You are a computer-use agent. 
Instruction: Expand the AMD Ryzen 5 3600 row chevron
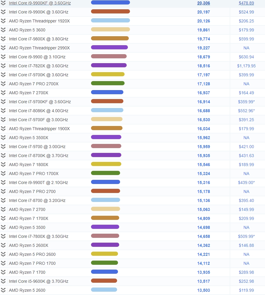tap(3, 30)
